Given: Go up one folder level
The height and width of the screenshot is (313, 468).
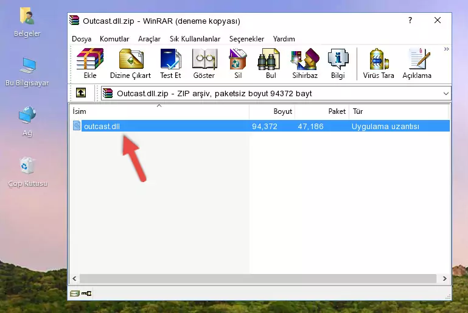Looking at the screenshot, I should 81,93.
